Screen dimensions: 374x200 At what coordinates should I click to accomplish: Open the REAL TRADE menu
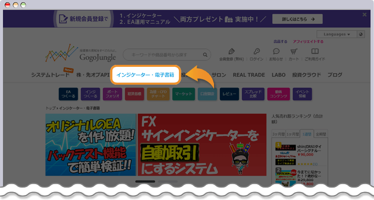point(249,75)
